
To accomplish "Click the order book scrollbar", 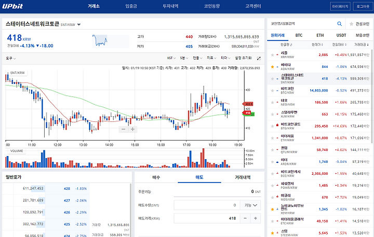I will tap(130, 210).
